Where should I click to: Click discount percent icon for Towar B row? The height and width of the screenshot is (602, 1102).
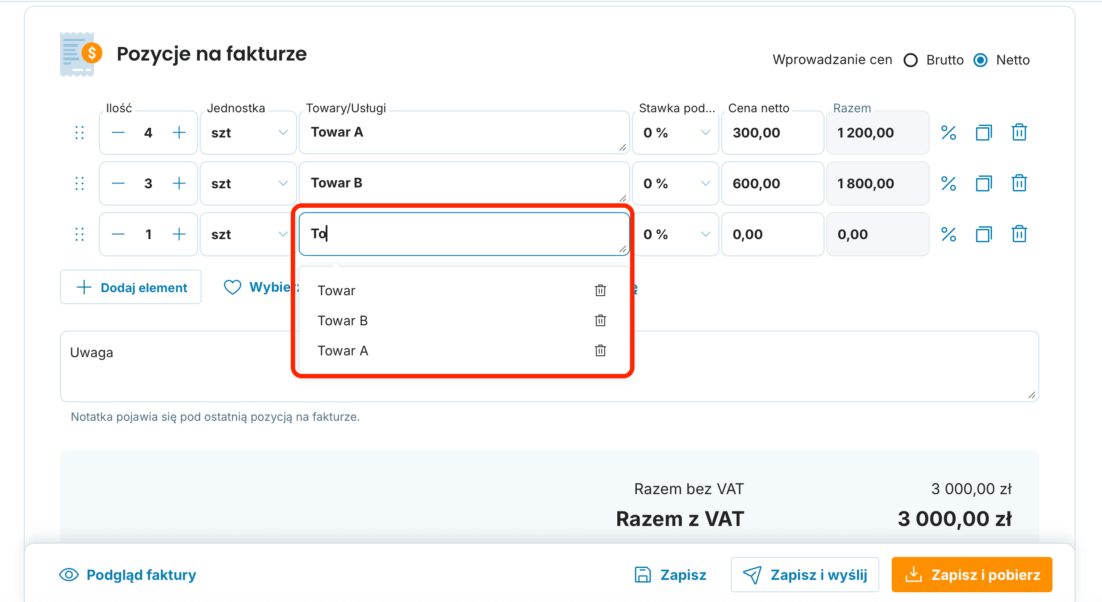click(948, 183)
